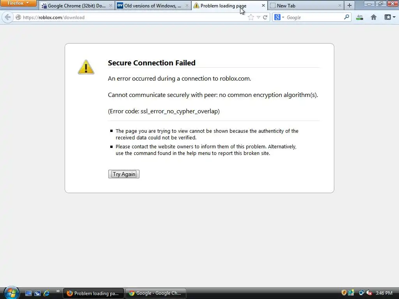Open the URL history dropdown arrow
The image size is (399, 299).
(258, 17)
